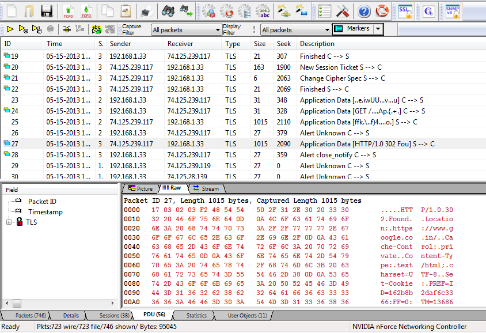Open the SSL decryption settings icon
486x333 pixels.
pyautogui.click(x=405, y=10)
